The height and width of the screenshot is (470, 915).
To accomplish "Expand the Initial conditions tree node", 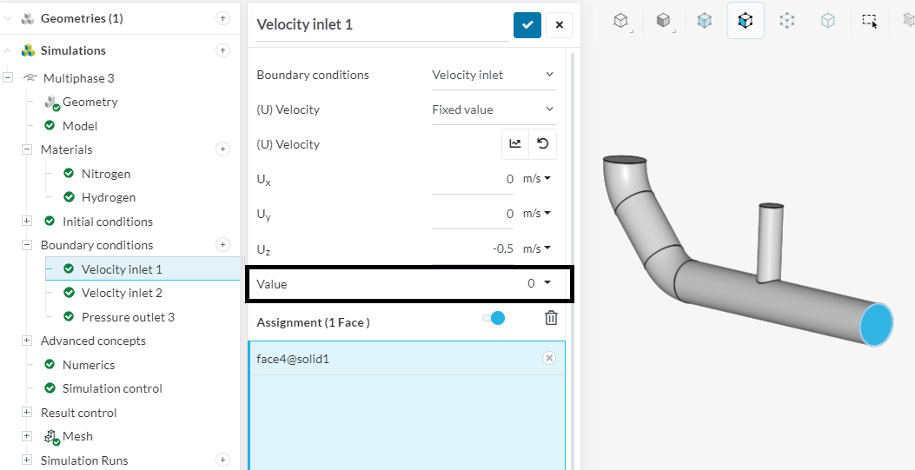I will click(27, 222).
